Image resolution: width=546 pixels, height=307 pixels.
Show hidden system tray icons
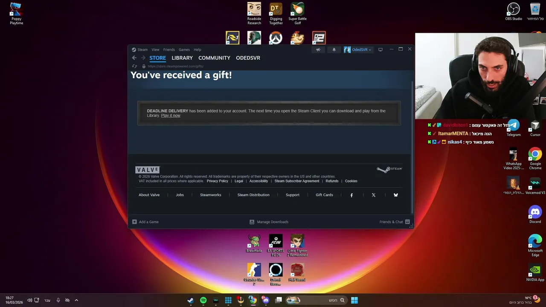[x=76, y=300]
